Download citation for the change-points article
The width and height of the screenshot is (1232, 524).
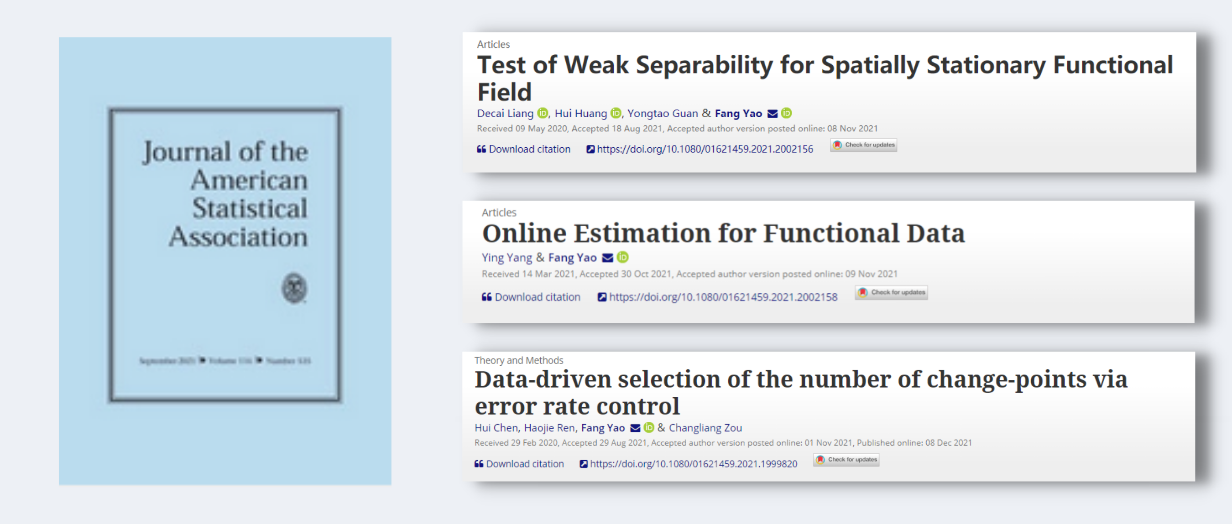pos(519,464)
